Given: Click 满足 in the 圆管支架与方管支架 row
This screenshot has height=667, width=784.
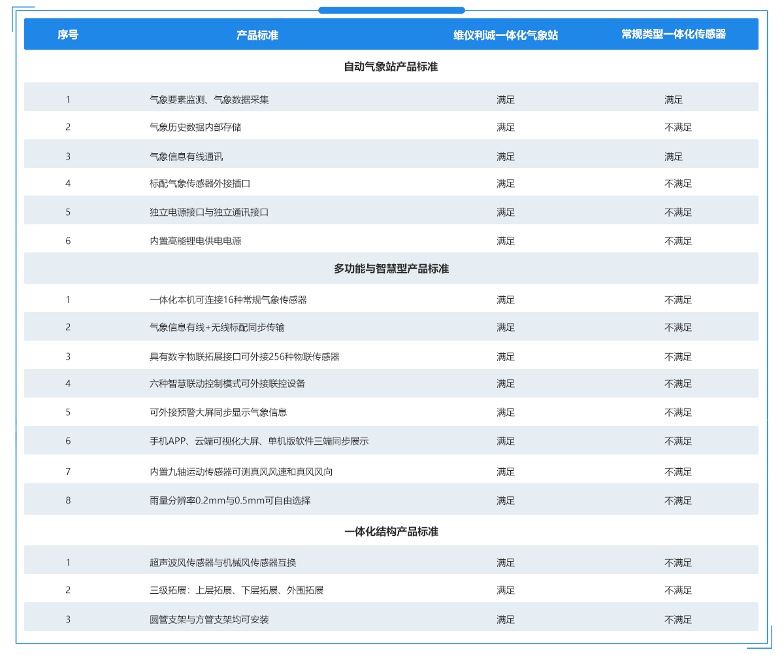Looking at the screenshot, I should click(506, 619).
